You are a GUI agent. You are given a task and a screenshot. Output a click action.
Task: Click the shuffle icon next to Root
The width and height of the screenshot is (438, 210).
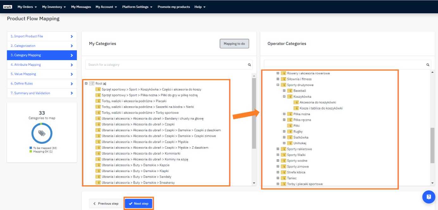[x=105, y=83]
